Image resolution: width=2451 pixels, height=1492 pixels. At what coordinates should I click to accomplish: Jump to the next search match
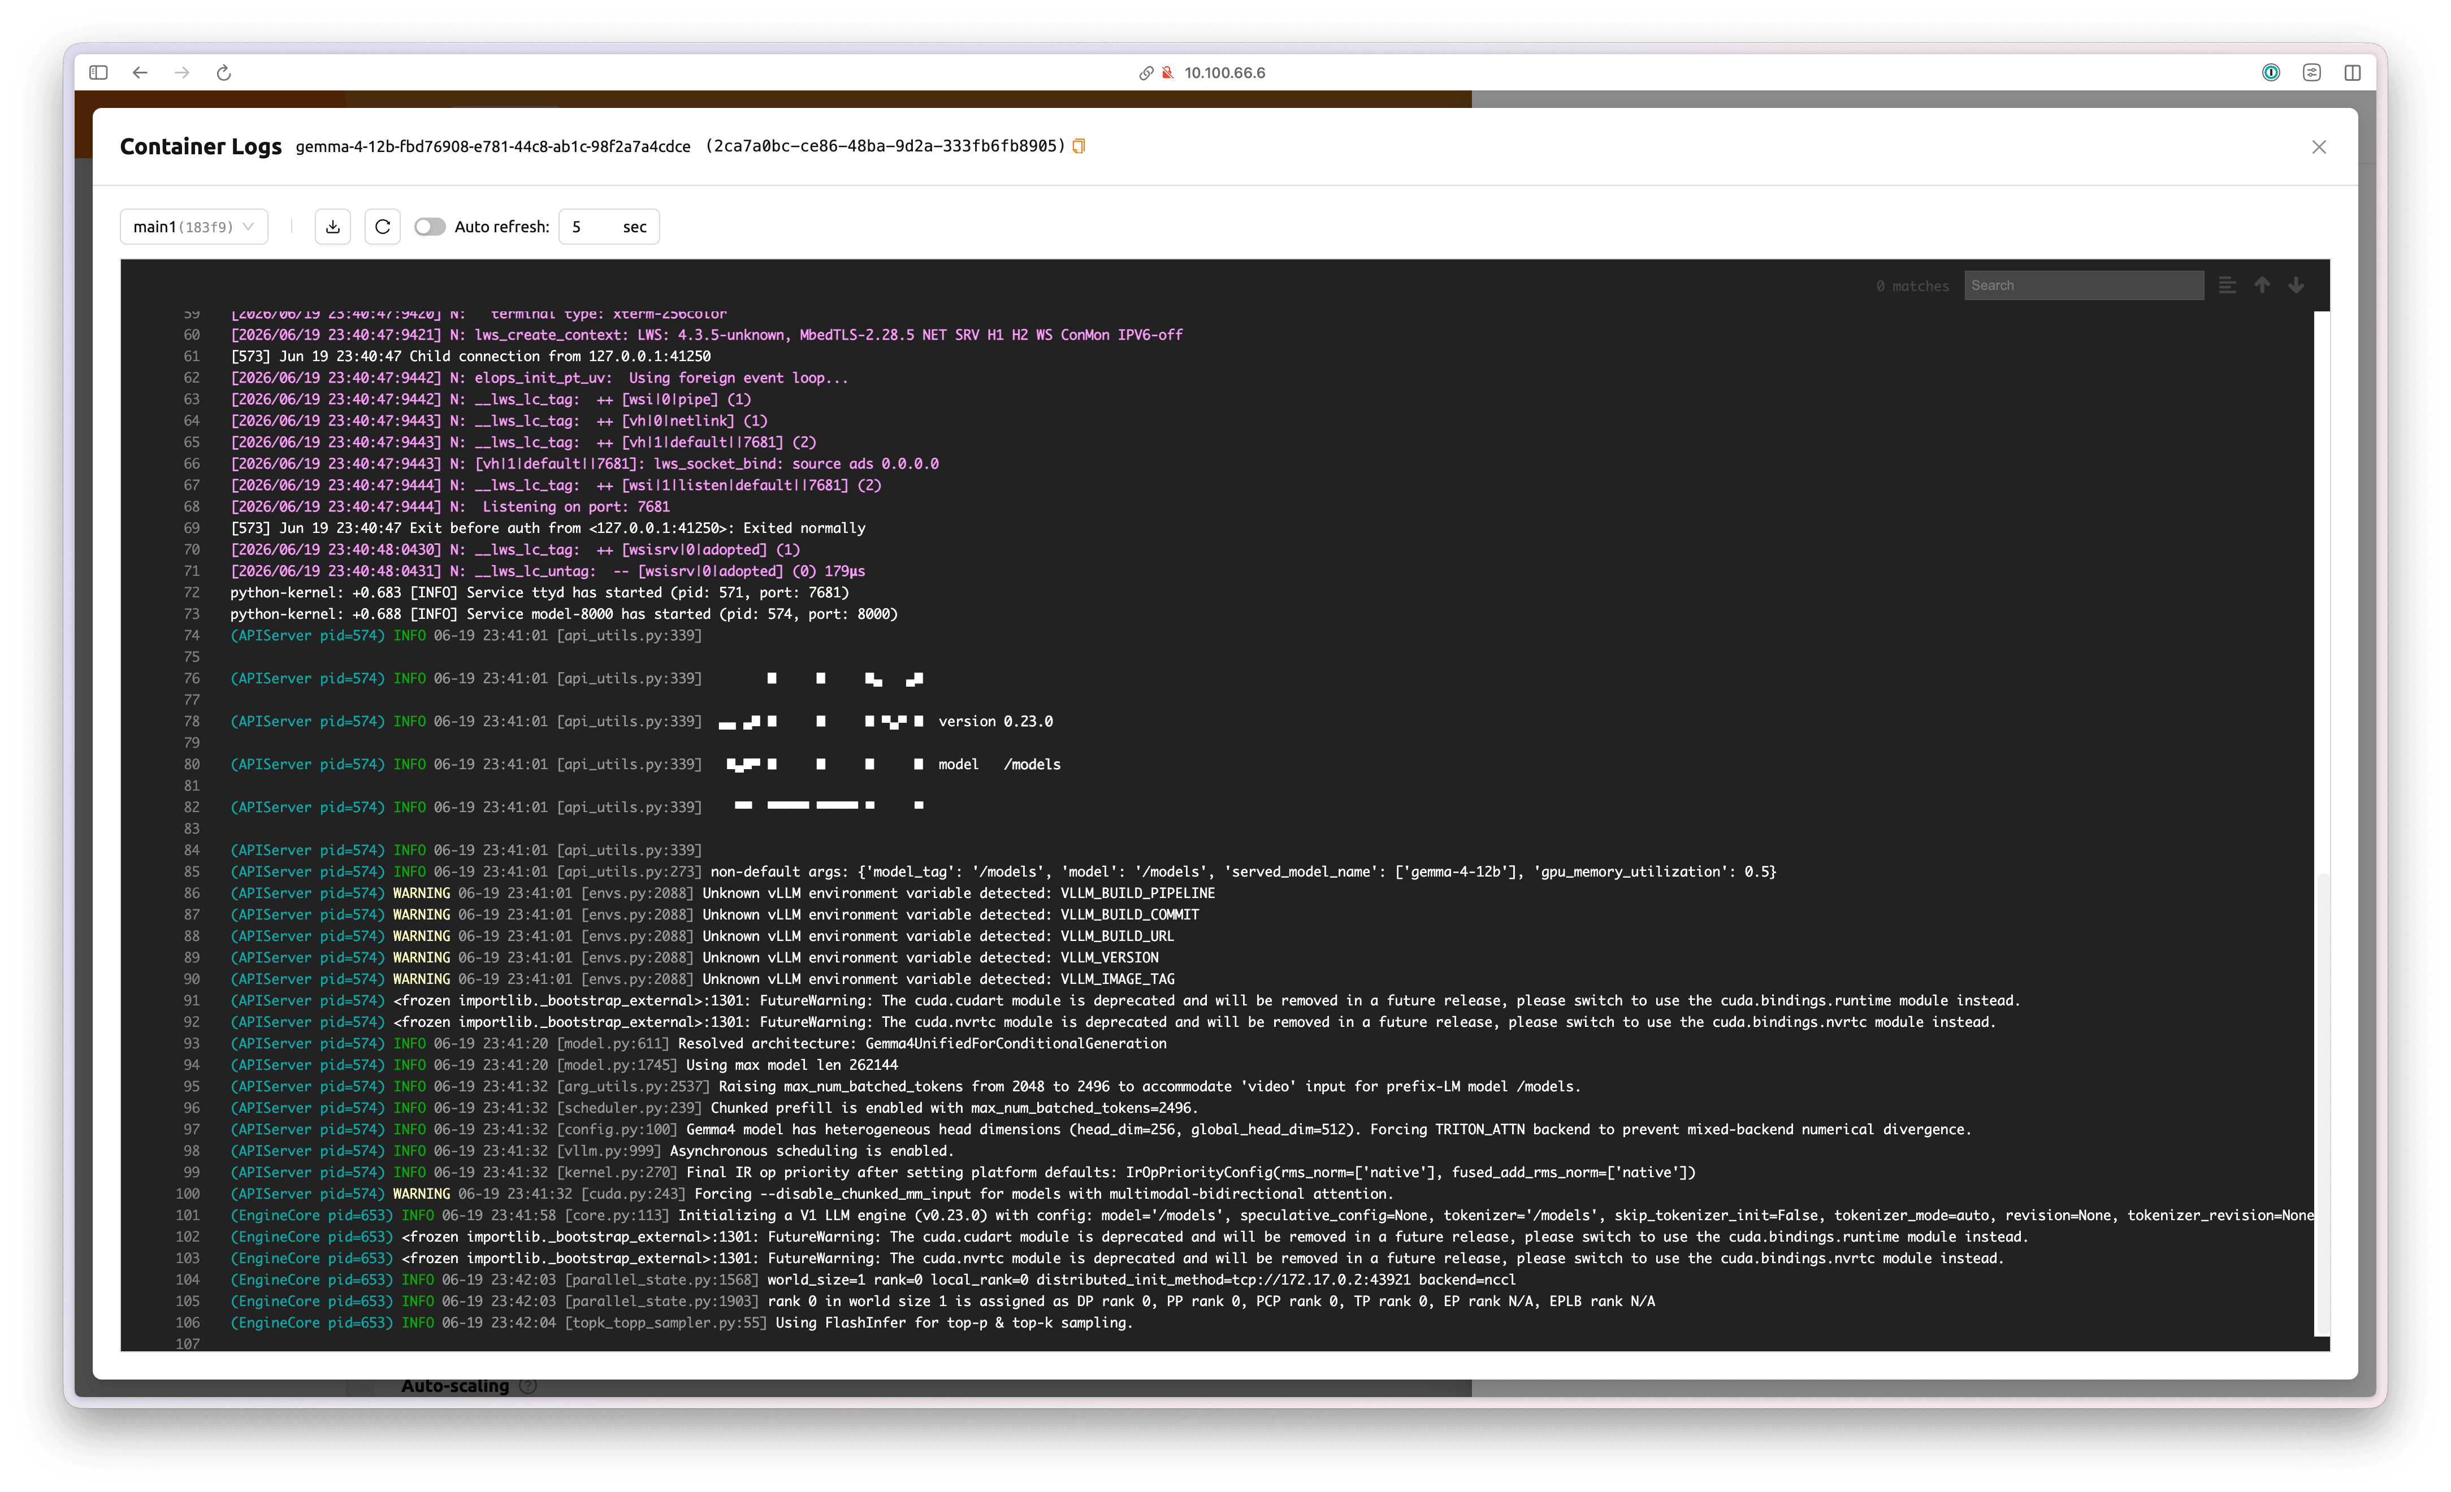click(2296, 285)
